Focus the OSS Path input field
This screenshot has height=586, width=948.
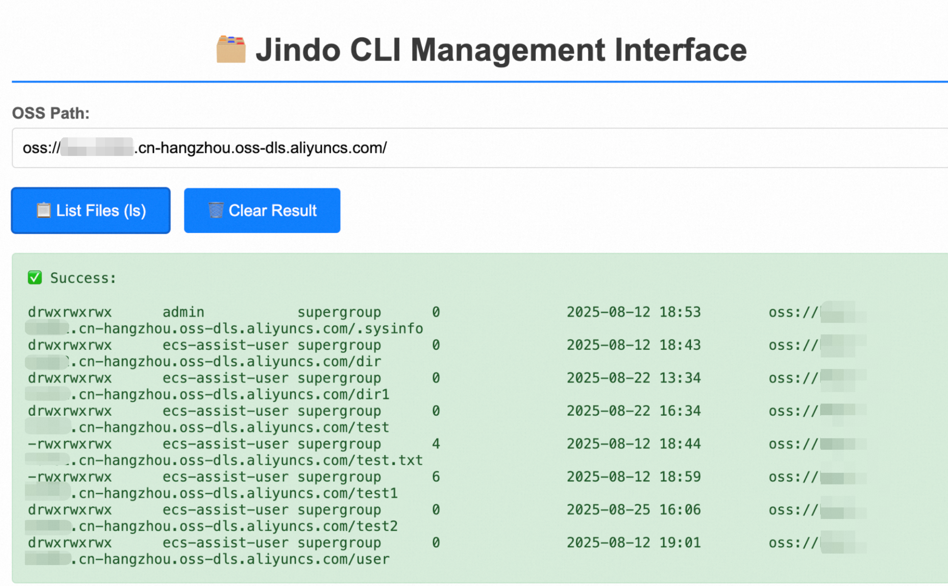(x=480, y=148)
